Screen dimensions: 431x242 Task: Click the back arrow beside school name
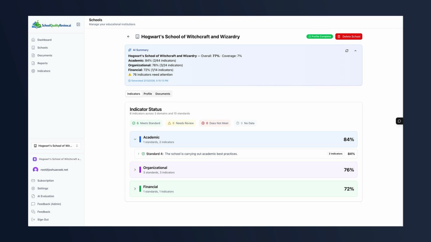pos(128,37)
